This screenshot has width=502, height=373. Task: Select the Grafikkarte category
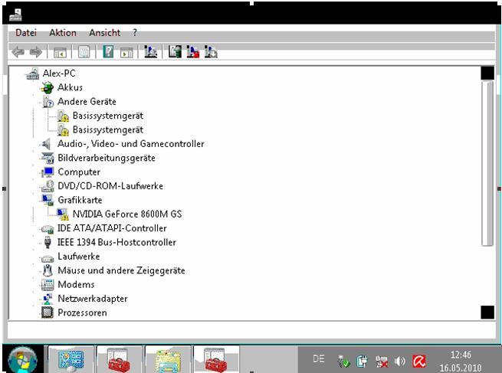[x=80, y=200]
